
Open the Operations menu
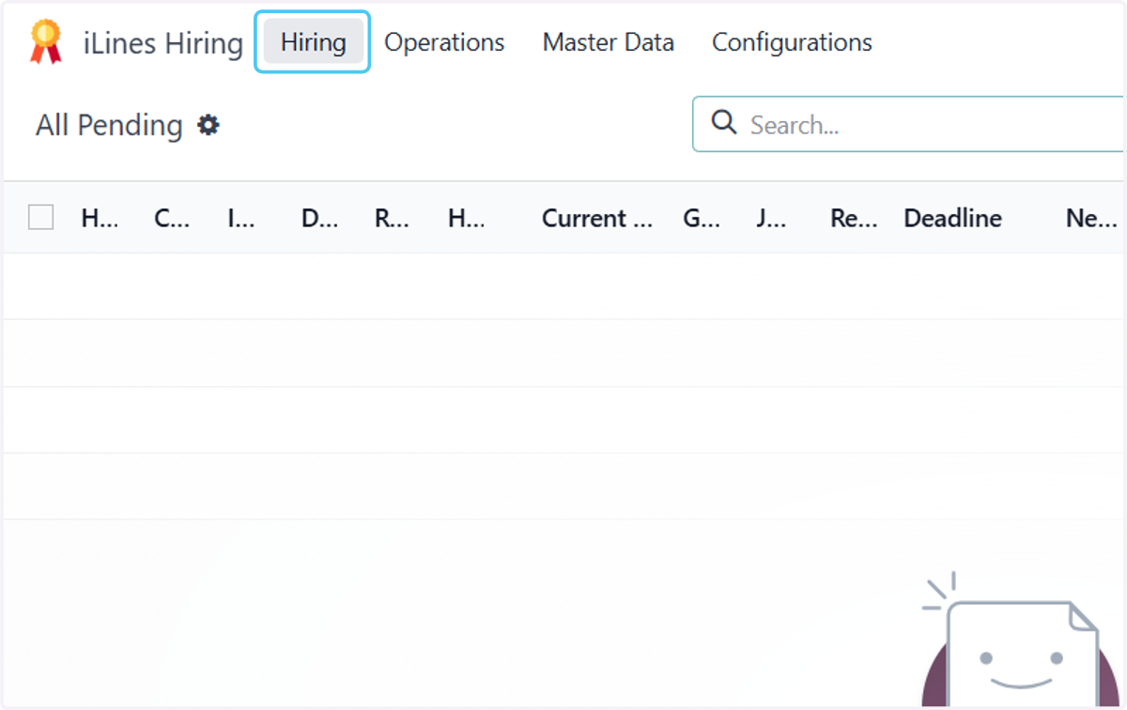tap(444, 42)
